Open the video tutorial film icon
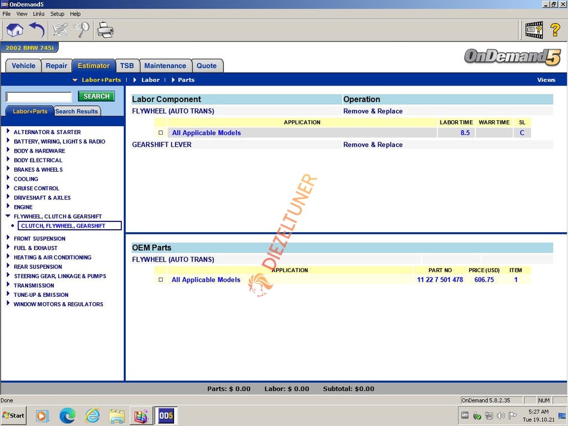The height and width of the screenshot is (426, 568). point(534,30)
